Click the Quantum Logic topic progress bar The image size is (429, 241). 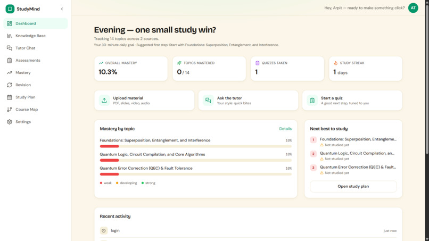point(196,160)
